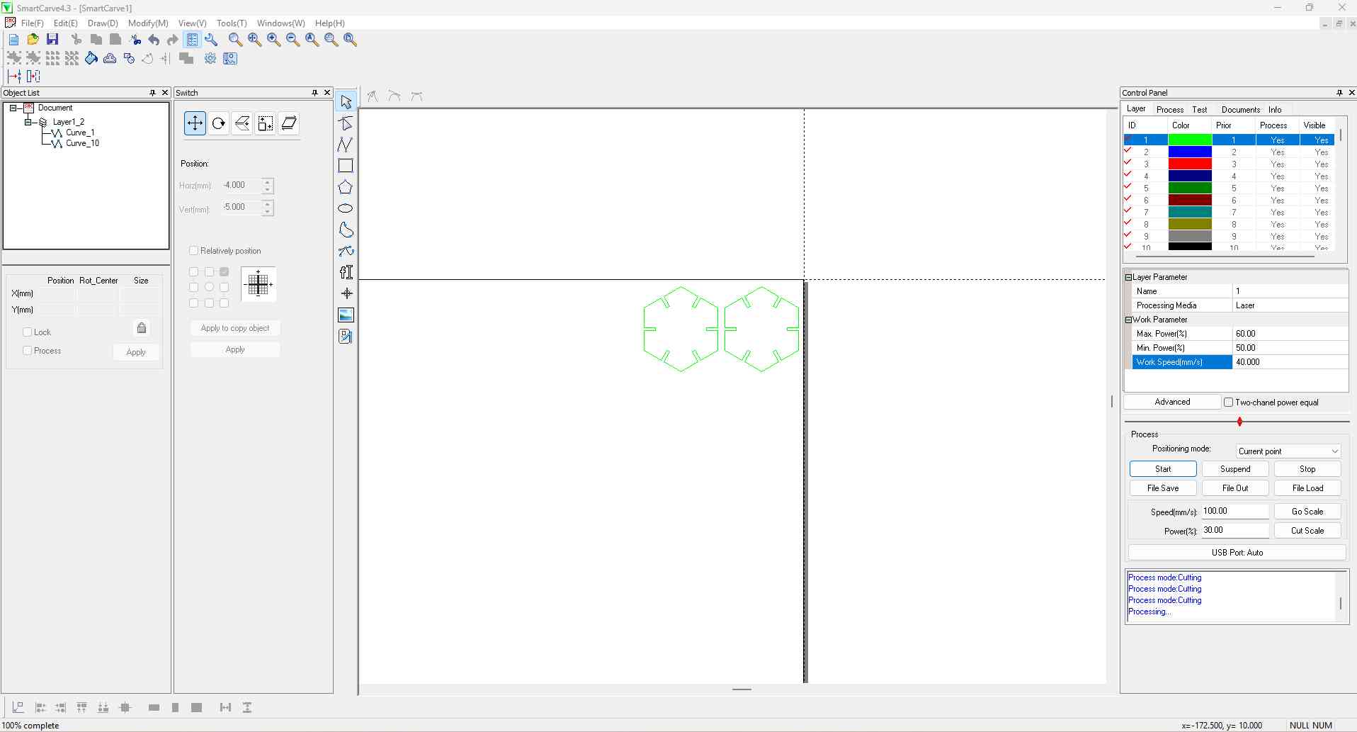The image size is (1357, 732).
Task: Click the Advanced button
Action: [1172, 402]
